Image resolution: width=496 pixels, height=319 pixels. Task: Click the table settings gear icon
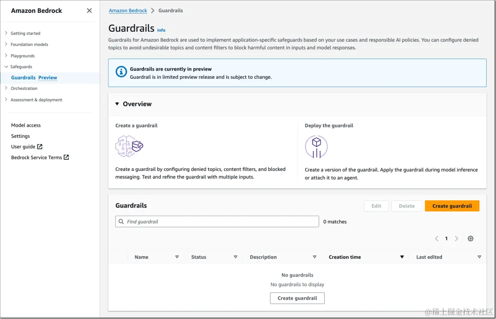470,239
